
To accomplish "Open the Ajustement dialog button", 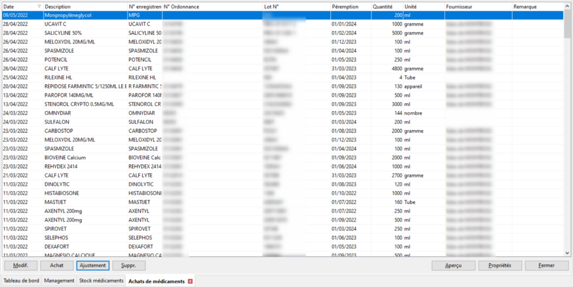I will 93,265.
